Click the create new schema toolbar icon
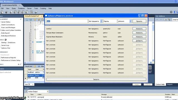Viewport: 178px width, 100px height. coord(11,12)
